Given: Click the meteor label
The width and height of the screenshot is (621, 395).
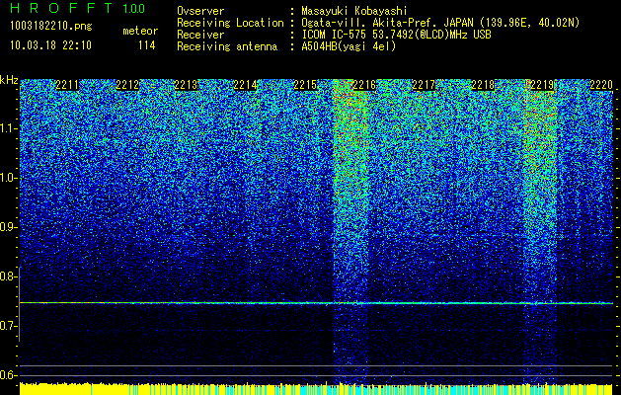Looking at the screenshot, I should click(x=140, y=31).
